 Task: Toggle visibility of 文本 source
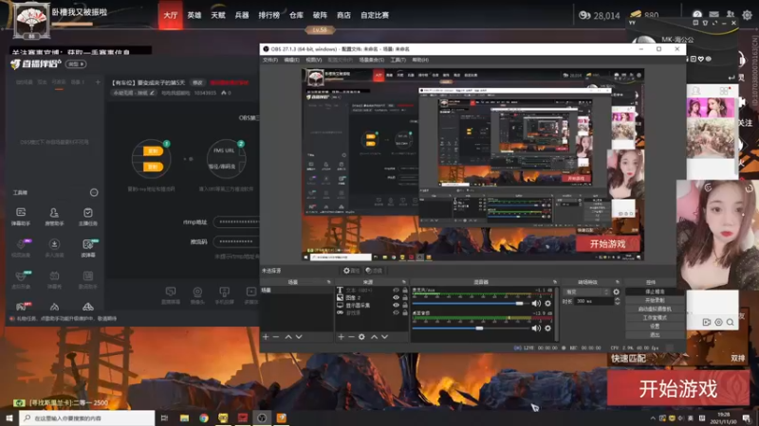(x=396, y=291)
